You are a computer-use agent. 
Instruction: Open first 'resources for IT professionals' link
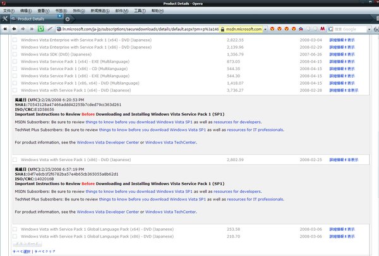(x=255, y=130)
